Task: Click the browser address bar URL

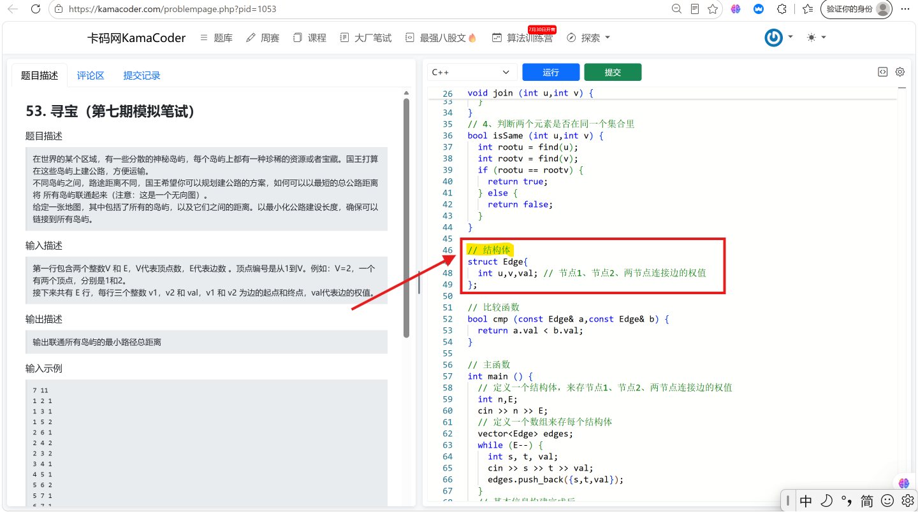Action: (172, 9)
